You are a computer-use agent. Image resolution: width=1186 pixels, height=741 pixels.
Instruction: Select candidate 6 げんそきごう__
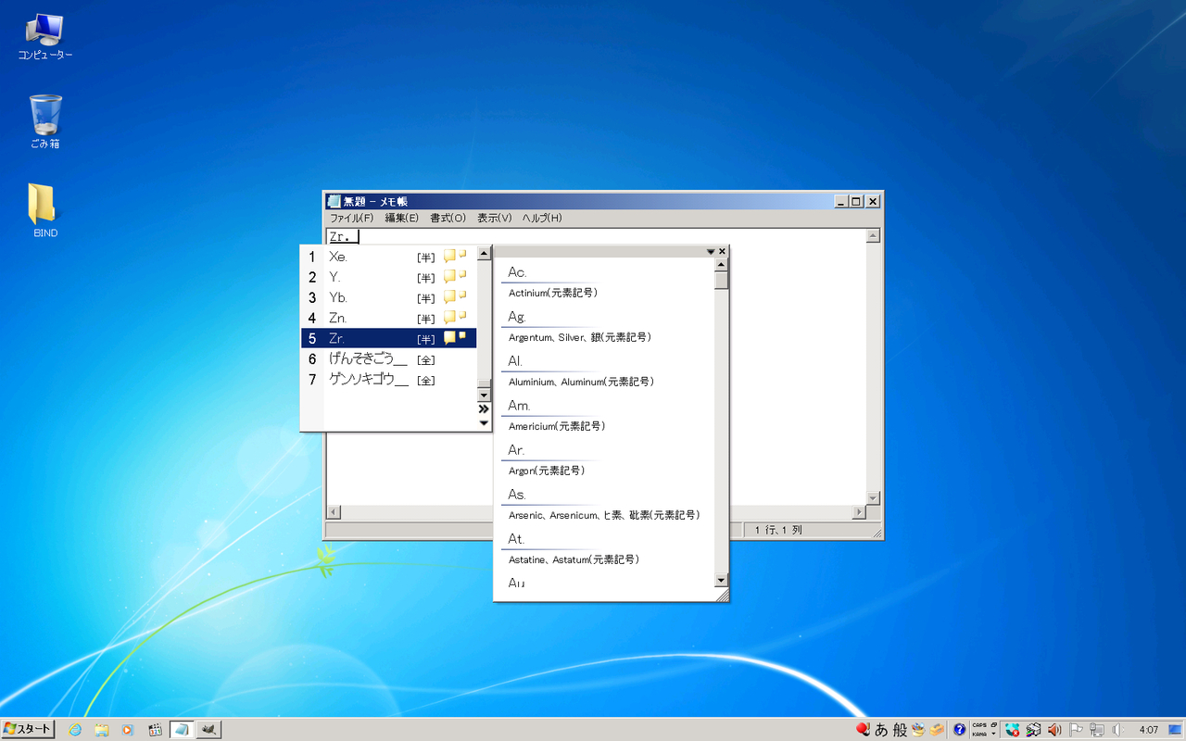[389, 358]
